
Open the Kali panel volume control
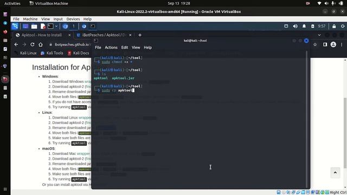295,26
